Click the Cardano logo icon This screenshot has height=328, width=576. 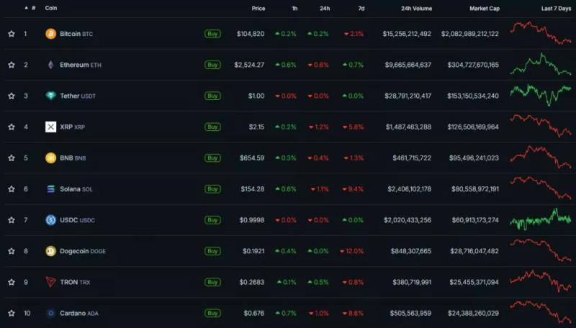(x=50, y=314)
